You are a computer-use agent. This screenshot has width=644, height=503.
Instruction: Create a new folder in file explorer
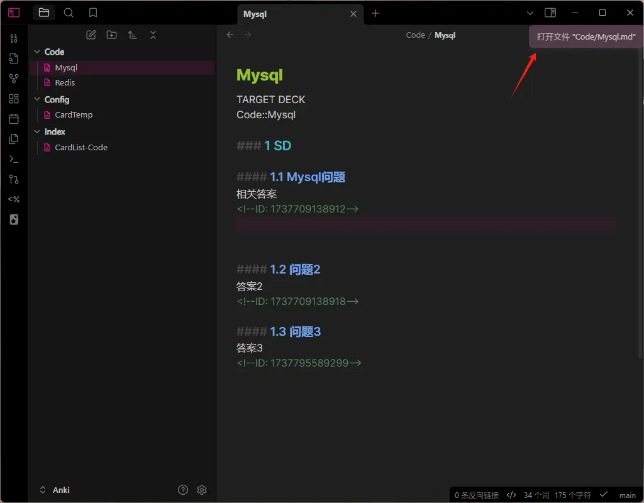click(112, 35)
